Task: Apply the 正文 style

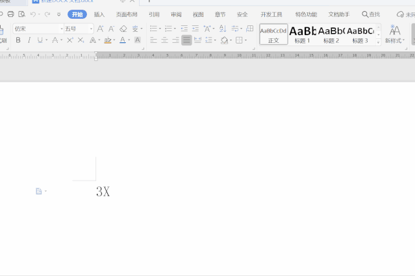Action: tap(273, 34)
